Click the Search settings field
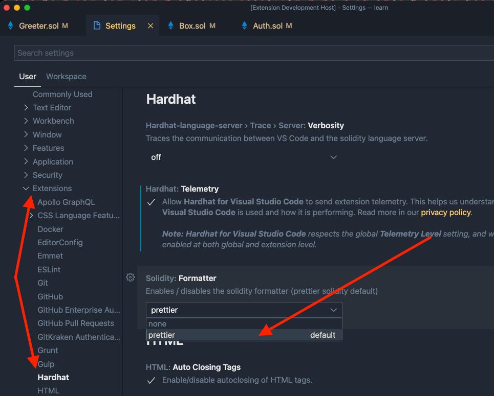Image resolution: width=494 pixels, height=396 pixels. (254, 53)
